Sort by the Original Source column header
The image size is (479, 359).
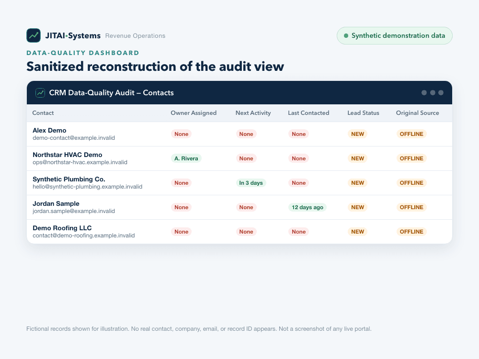pyautogui.click(x=418, y=113)
